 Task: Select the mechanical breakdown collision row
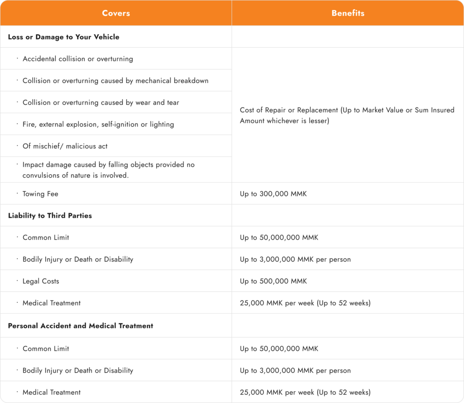click(x=116, y=81)
